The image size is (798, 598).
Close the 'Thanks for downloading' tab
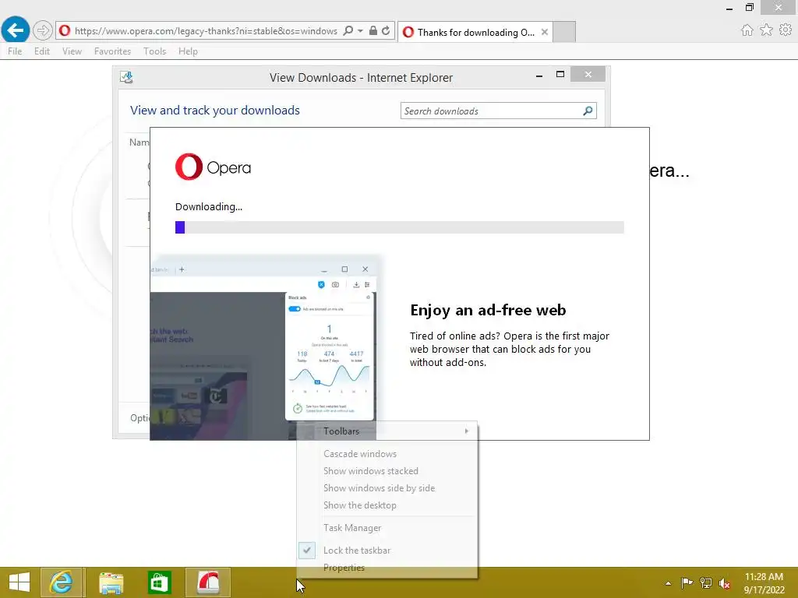(545, 32)
